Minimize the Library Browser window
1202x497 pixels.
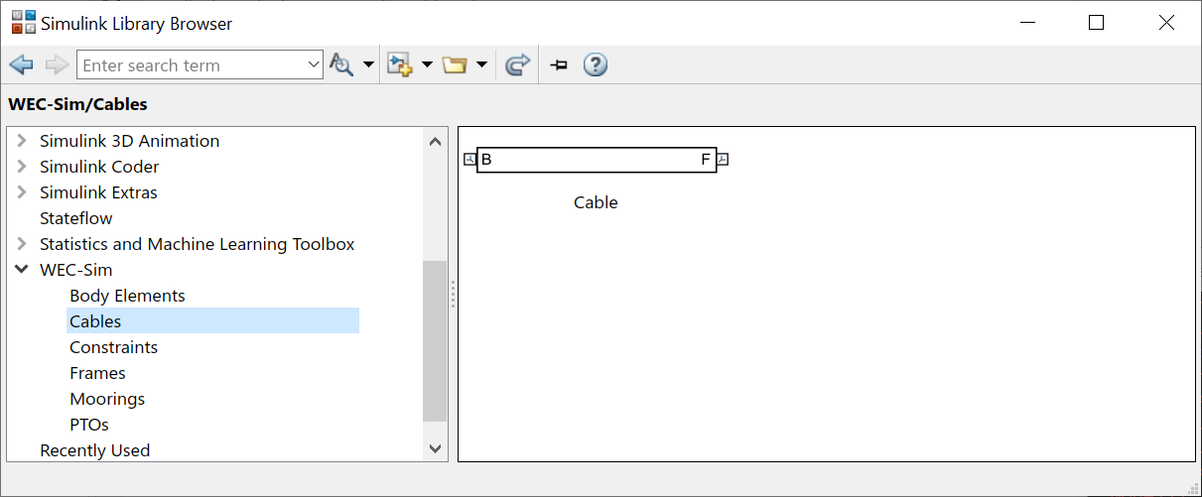click(1026, 22)
